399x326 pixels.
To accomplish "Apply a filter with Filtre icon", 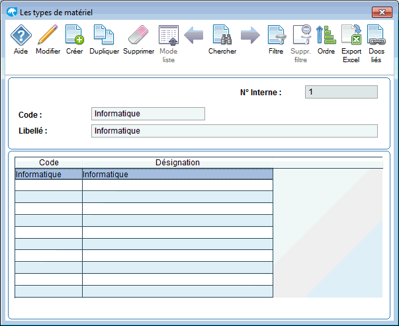I will (x=277, y=34).
